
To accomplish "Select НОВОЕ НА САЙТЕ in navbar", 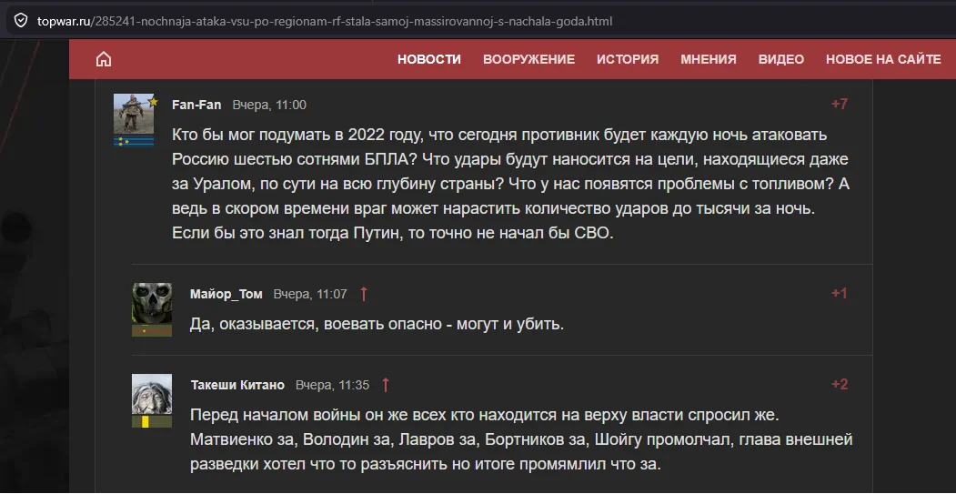I will coord(883,59).
